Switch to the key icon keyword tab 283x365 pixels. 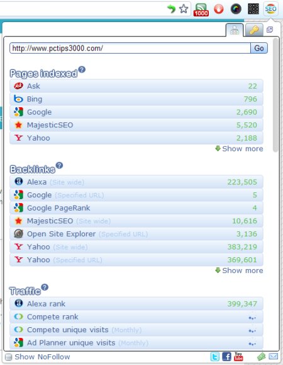pos(254,30)
